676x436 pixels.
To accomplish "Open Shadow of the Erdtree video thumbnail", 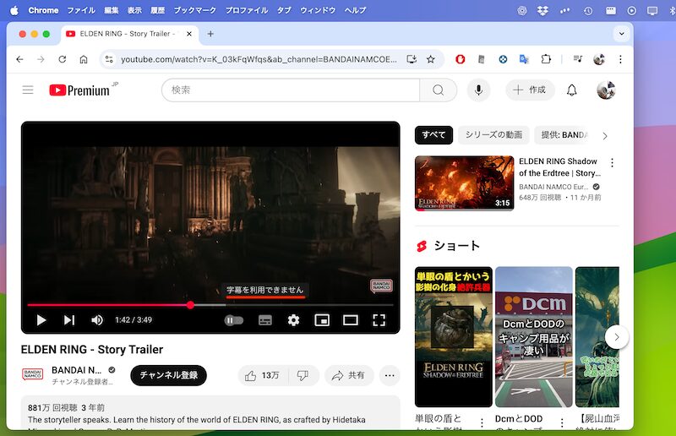I will (464, 183).
